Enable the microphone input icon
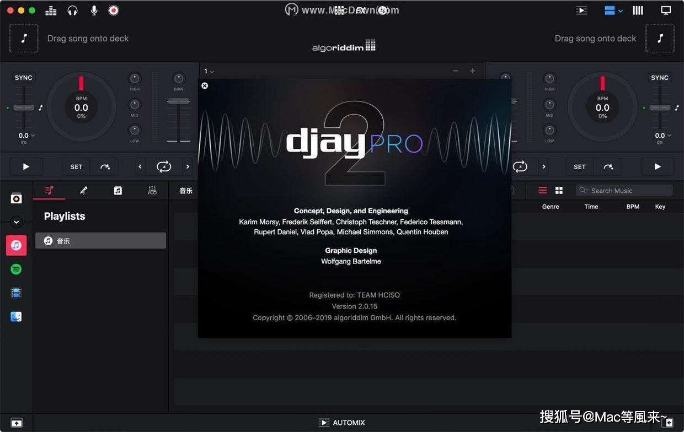Screen dimensions: 684x432 (x=94, y=10)
